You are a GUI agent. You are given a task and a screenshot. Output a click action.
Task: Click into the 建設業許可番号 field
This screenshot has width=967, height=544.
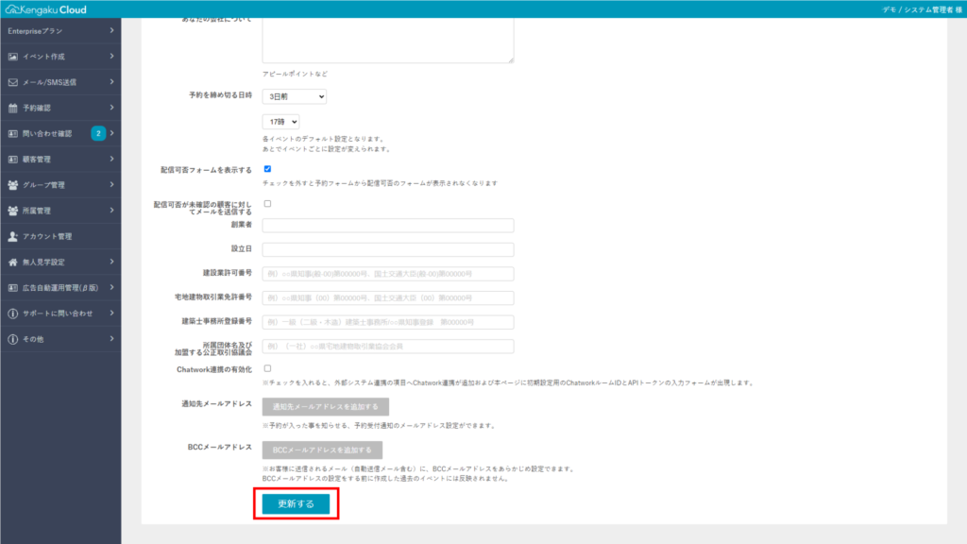coord(388,274)
